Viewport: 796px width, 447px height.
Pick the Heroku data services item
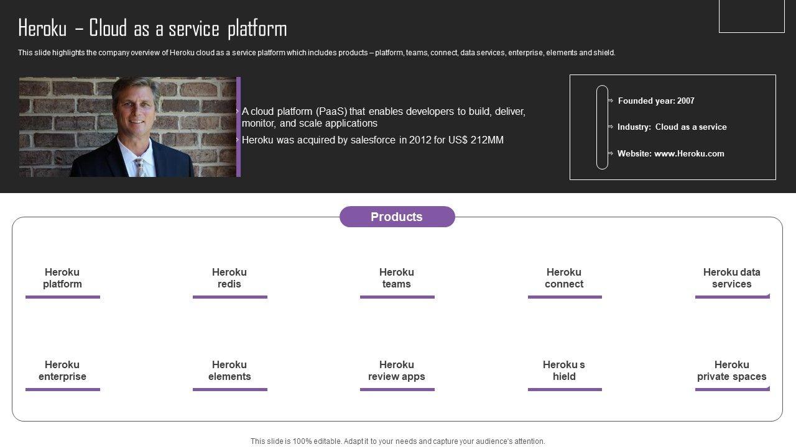731,278
